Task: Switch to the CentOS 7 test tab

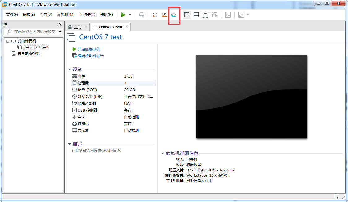Action: [x=110, y=27]
